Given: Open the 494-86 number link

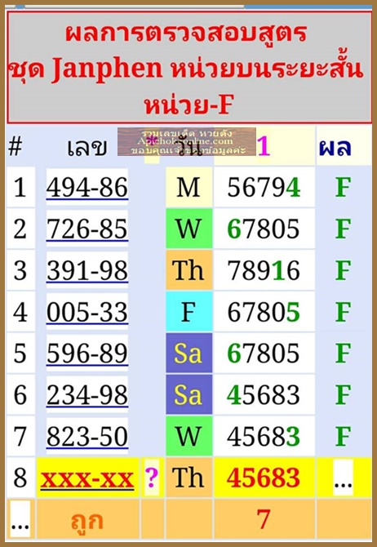Looking at the screenshot, I should coord(87,188).
